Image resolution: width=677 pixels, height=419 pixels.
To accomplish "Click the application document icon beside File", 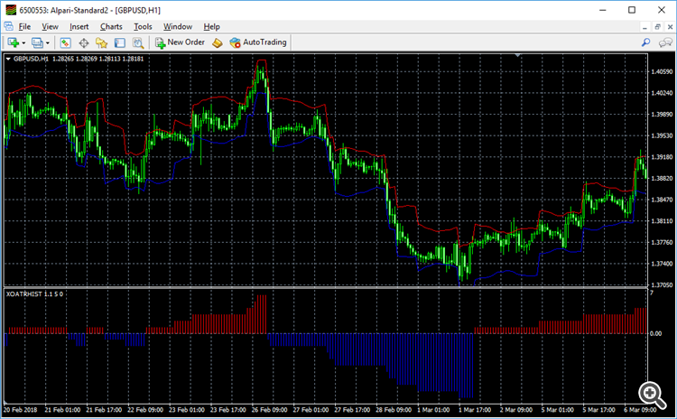I will (9, 26).
